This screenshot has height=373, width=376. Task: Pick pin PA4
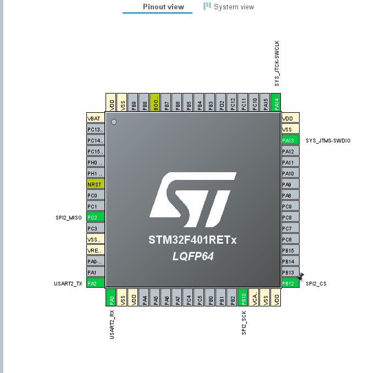pos(143,298)
